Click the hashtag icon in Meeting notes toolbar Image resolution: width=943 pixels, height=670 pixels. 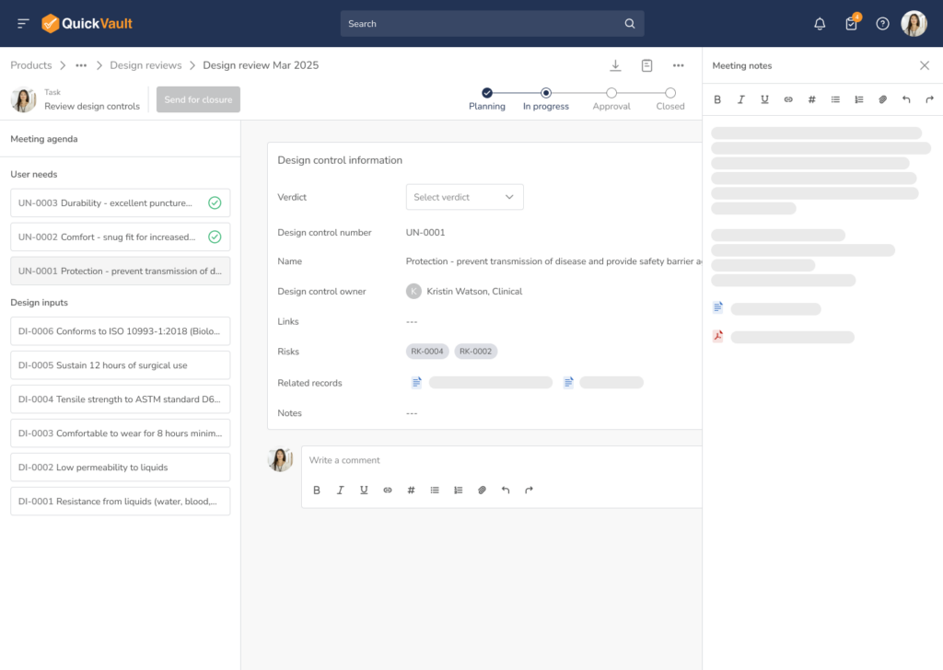[811, 99]
